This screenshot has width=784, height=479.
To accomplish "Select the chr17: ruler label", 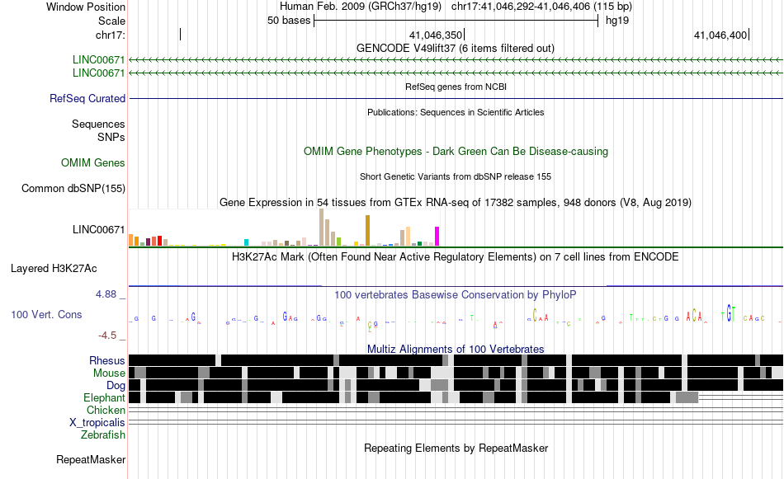I will [x=110, y=35].
